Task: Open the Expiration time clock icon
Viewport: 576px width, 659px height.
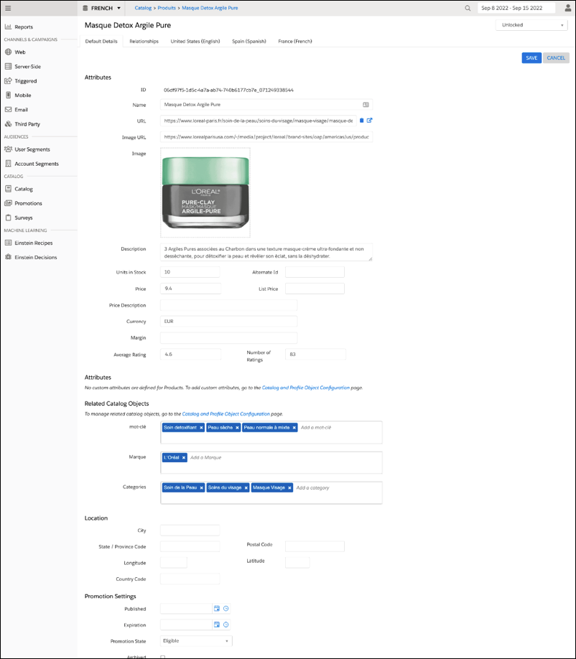Action: pos(226,625)
